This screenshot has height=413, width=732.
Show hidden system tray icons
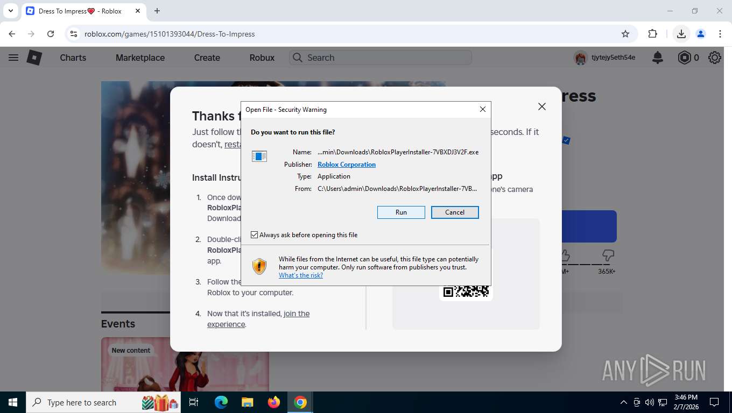click(624, 402)
